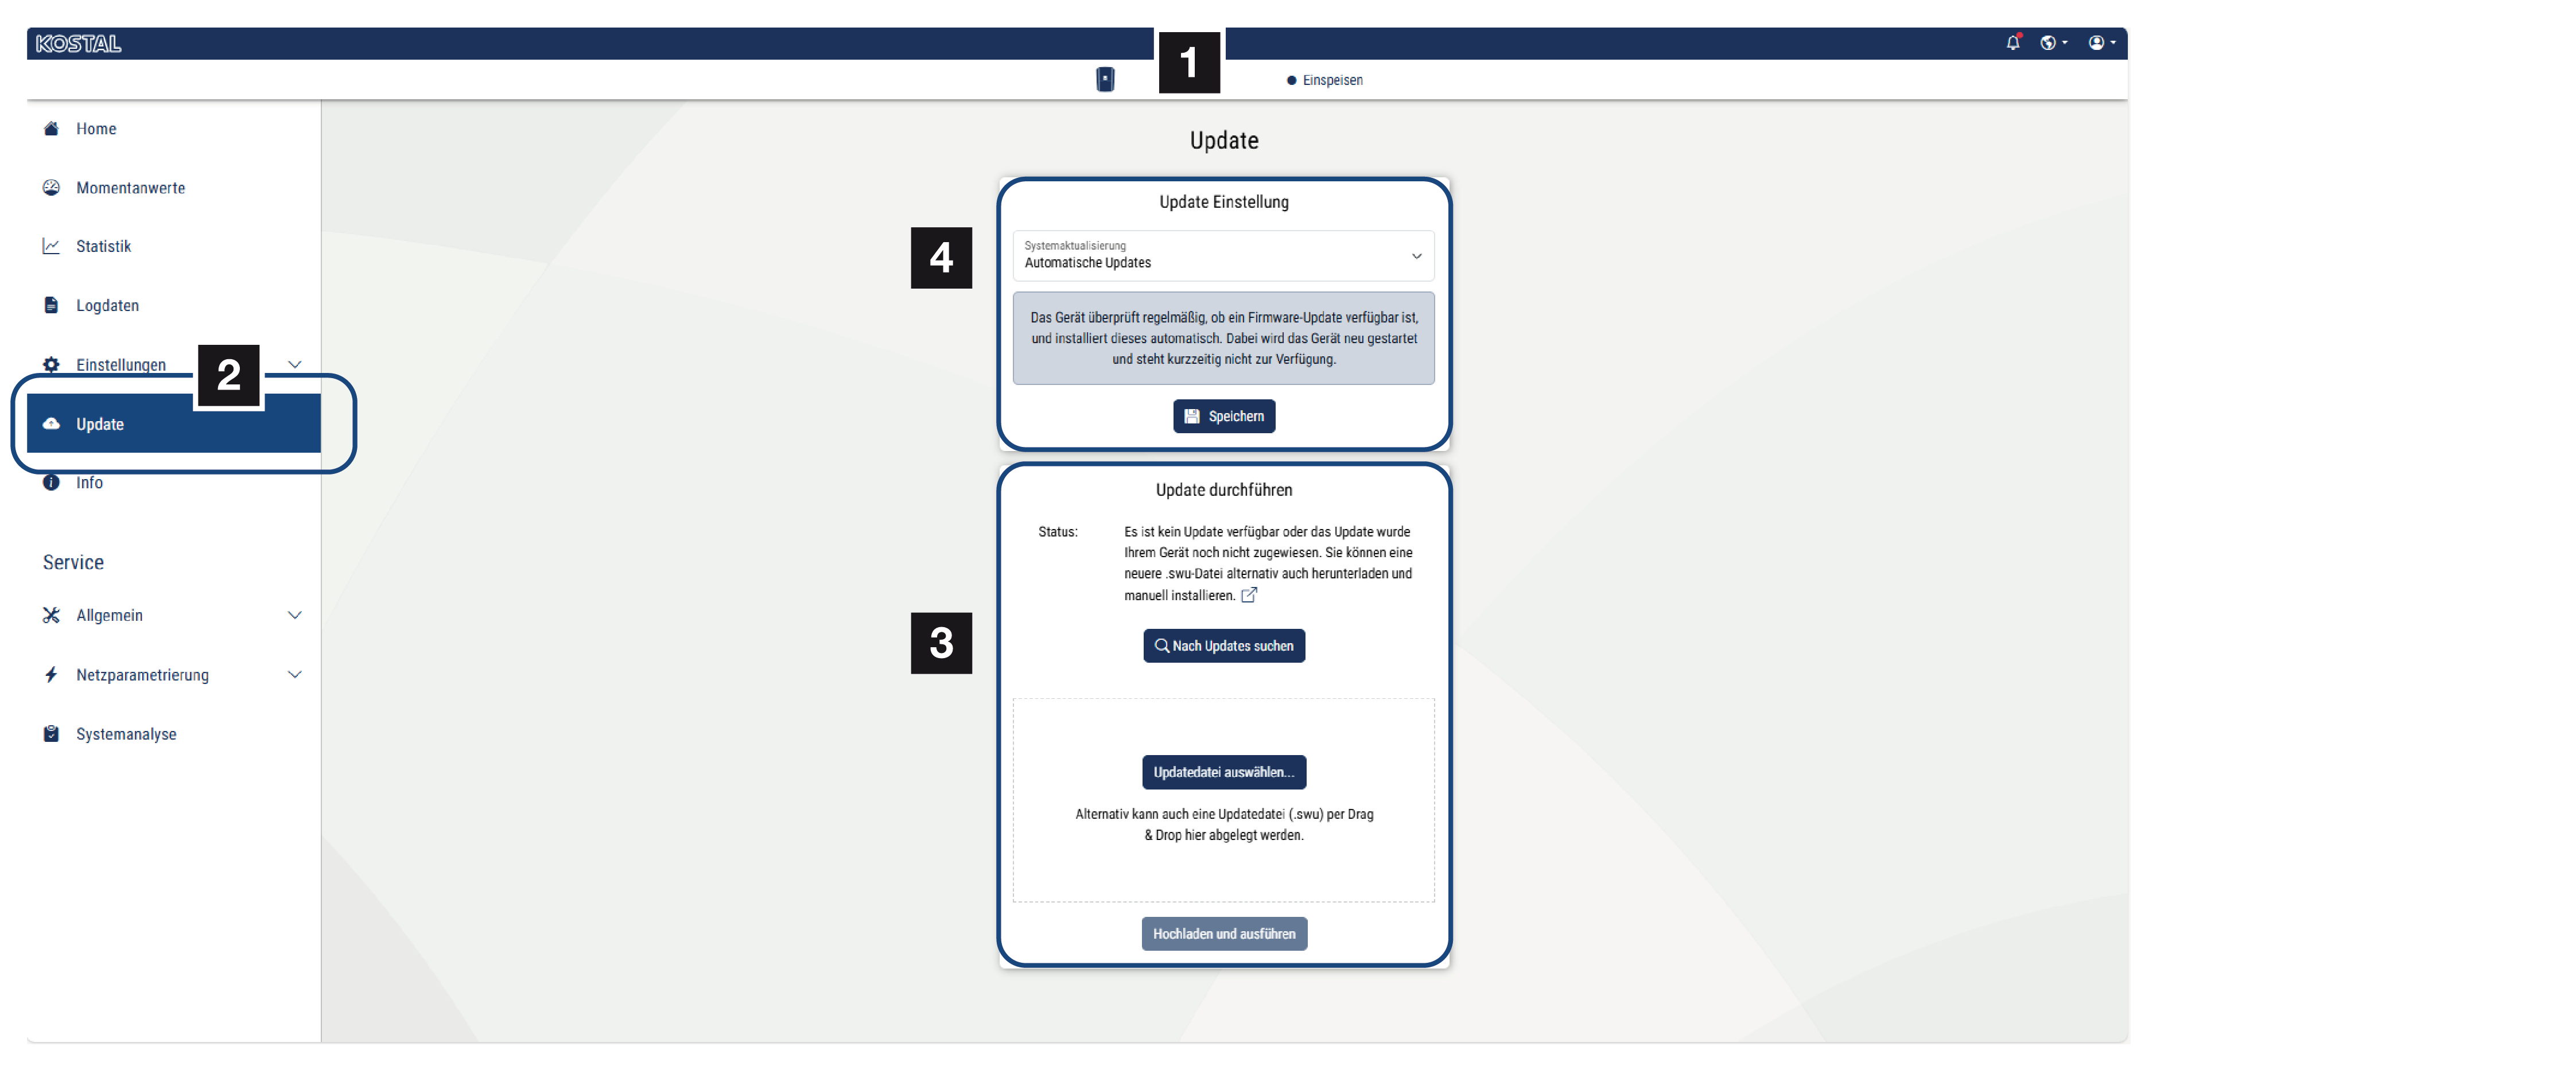Image resolution: width=2576 pixels, height=1085 pixels.
Task: Open the language globe menu
Action: tap(2051, 43)
